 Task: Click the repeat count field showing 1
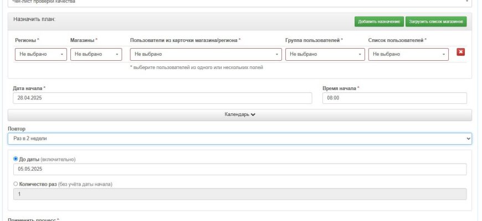point(239,194)
